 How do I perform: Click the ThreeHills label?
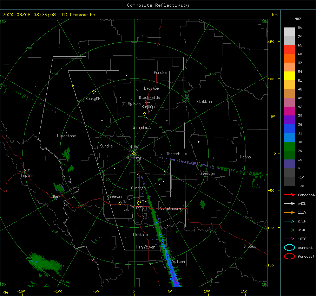coord(177,154)
